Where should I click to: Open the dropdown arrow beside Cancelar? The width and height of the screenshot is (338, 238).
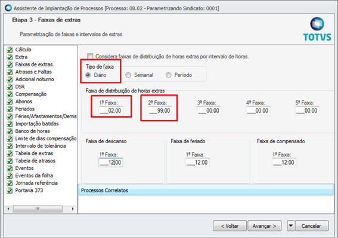click(290, 225)
